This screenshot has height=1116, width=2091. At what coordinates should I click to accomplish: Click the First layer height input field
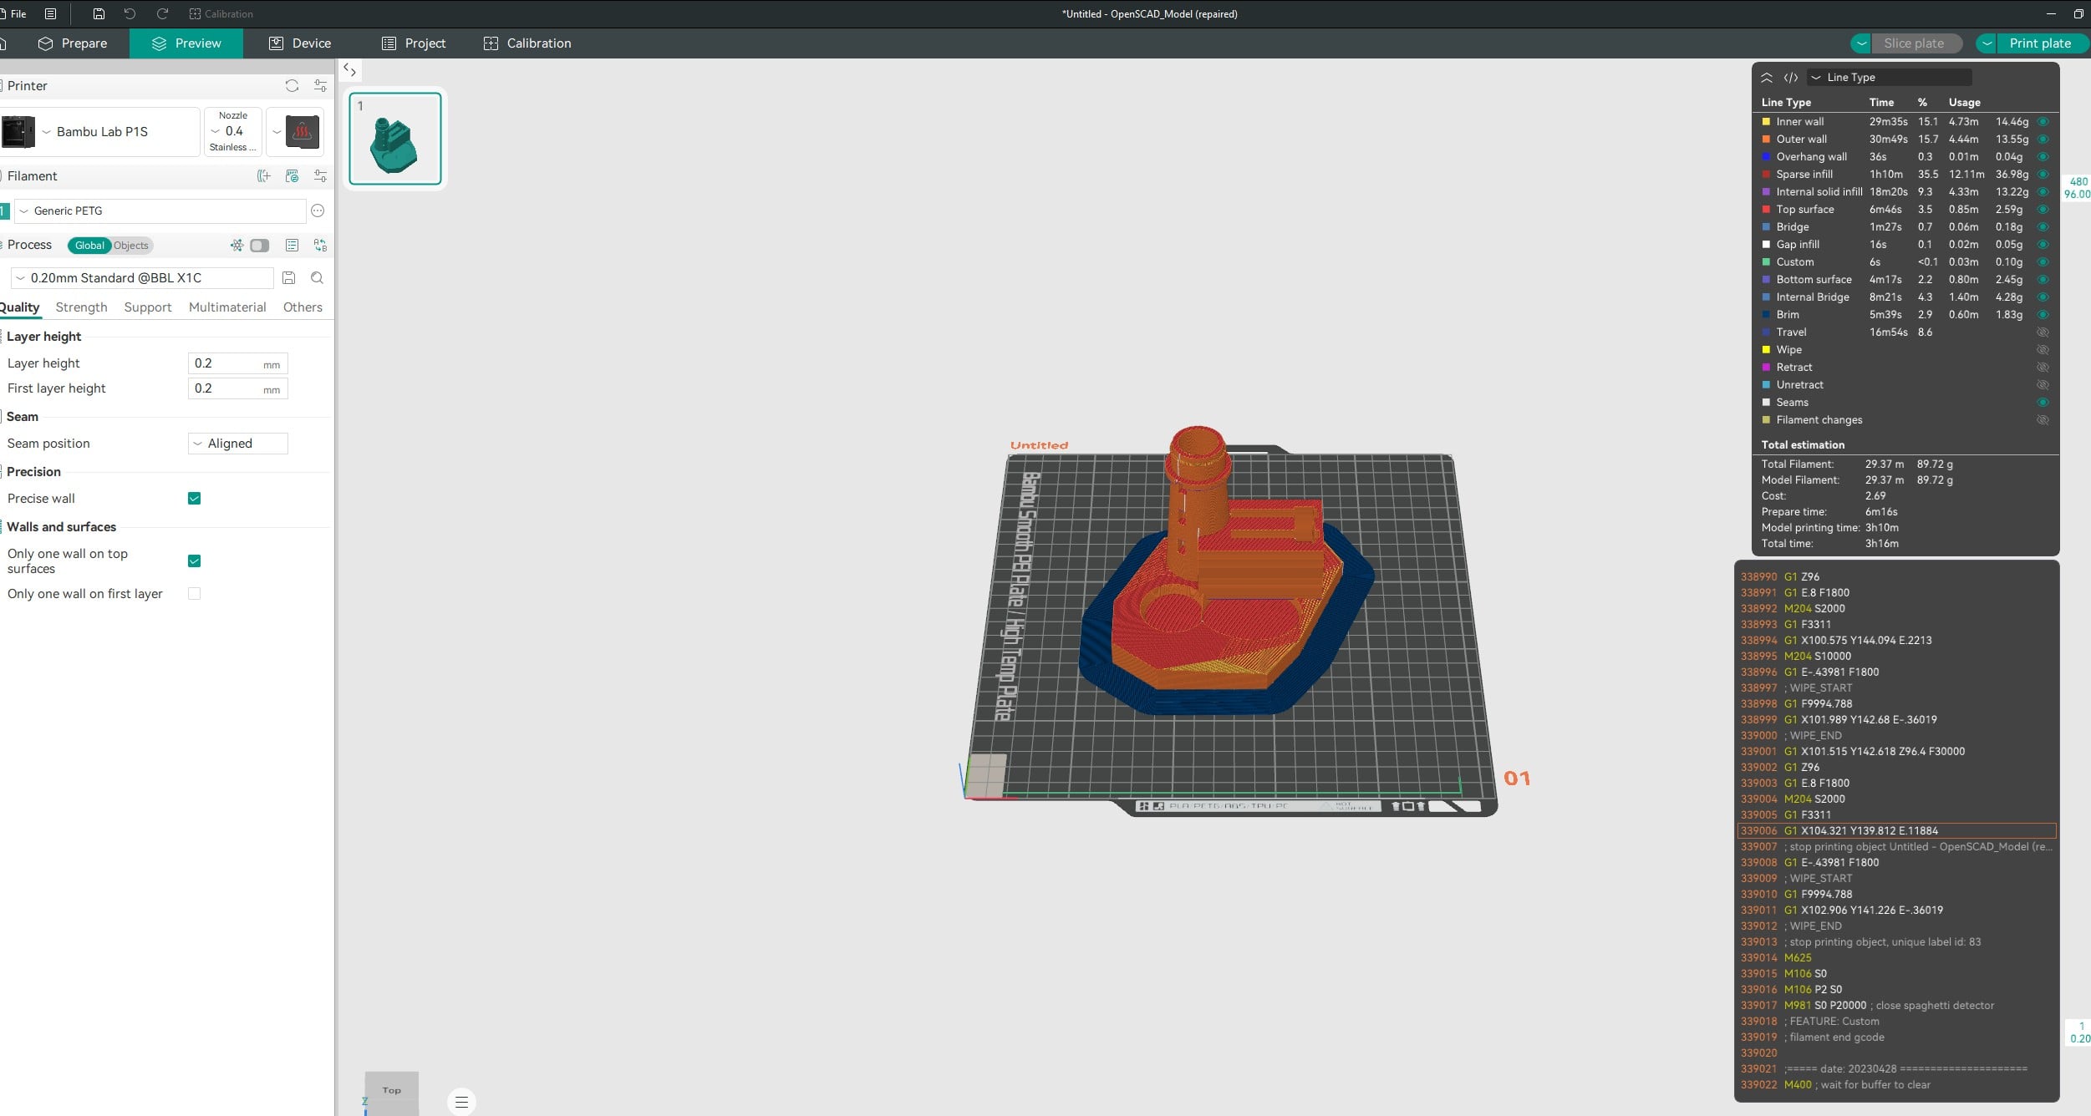(238, 388)
